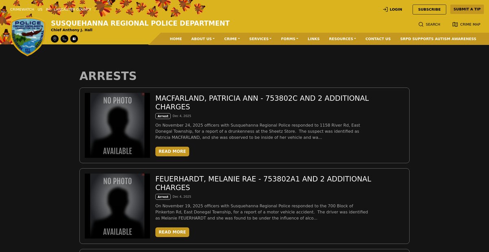Expand the Services dropdown menu
This screenshot has height=252, width=489.
[x=260, y=39]
